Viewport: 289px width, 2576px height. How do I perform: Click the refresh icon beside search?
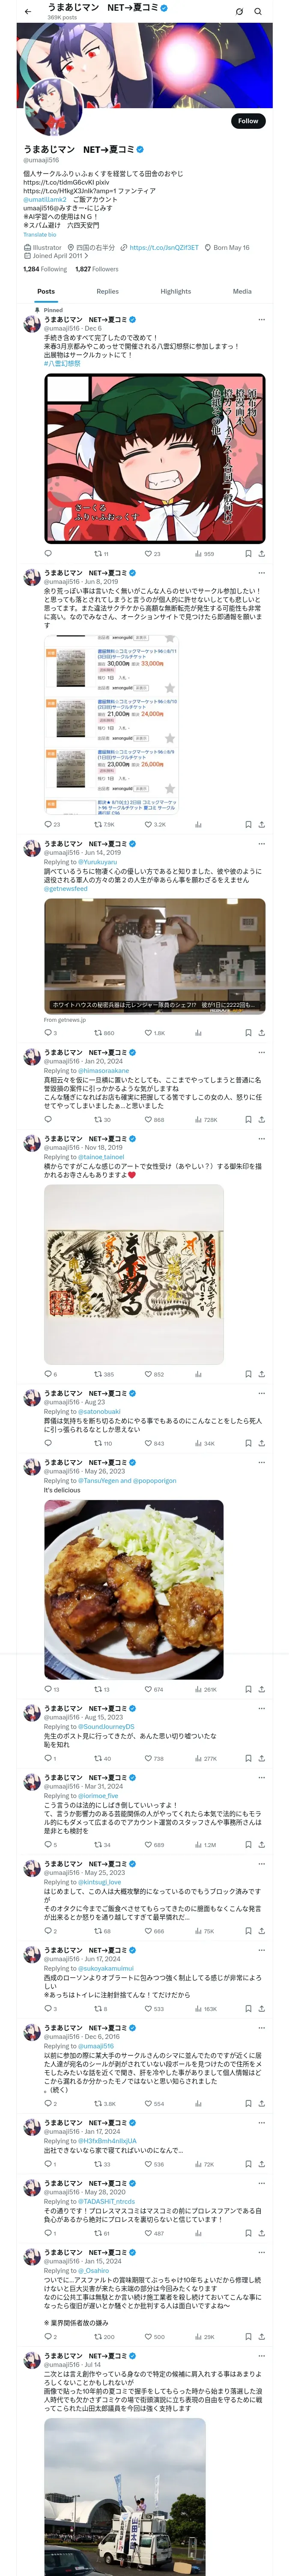[239, 11]
